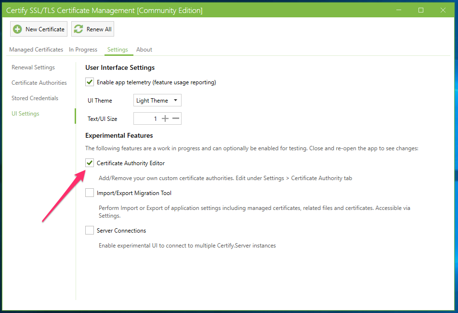Select UI Settings in sidebar
This screenshot has height=313, width=458.
[x=26, y=114]
